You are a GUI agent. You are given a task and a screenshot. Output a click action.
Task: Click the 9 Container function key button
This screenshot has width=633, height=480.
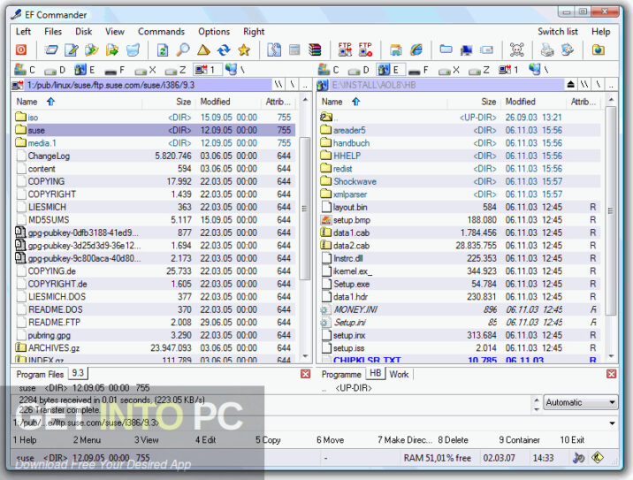click(x=519, y=439)
